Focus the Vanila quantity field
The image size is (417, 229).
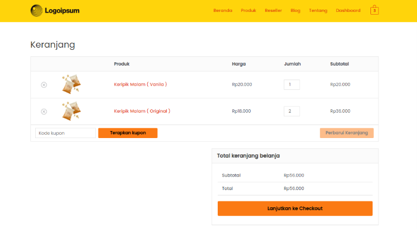coord(291,84)
